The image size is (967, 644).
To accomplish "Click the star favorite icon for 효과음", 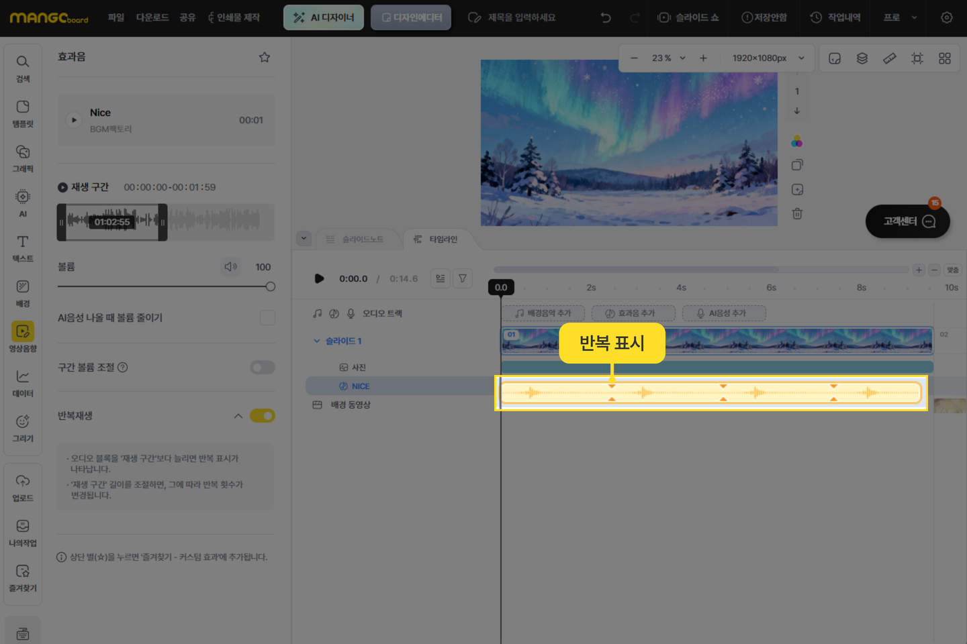I will pyautogui.click(x=265, y=58).
